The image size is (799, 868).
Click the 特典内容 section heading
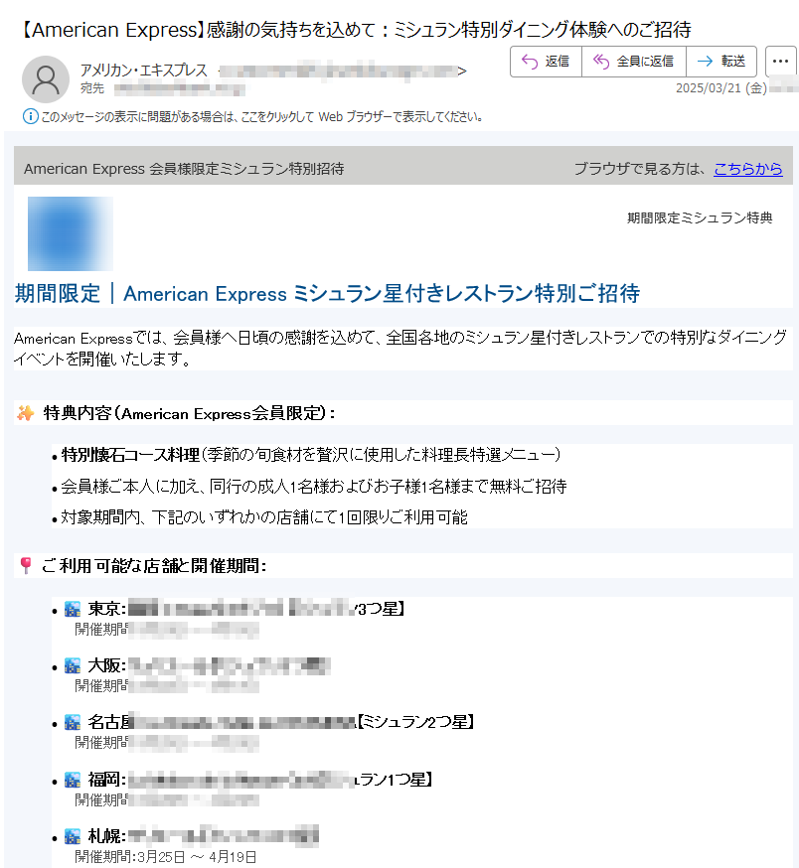[x=189, y=413]
